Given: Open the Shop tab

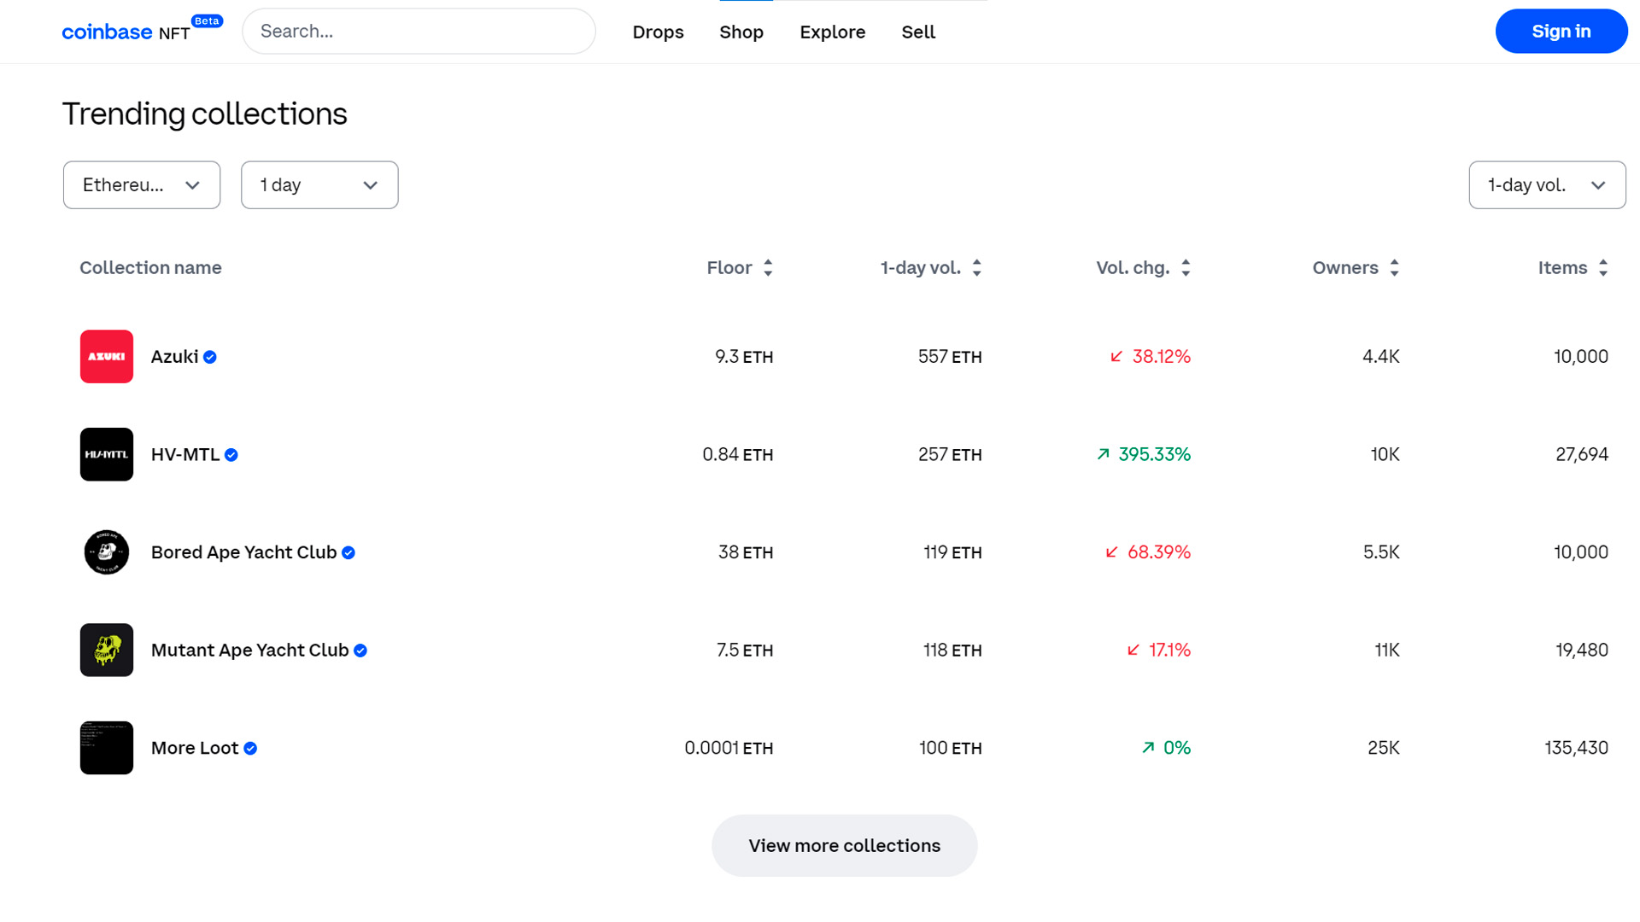Looking at the screenshot, I should tap(741, 32).
